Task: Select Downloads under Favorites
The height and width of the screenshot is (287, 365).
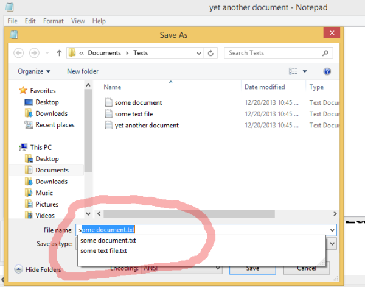Action: [x=52, y=113]
